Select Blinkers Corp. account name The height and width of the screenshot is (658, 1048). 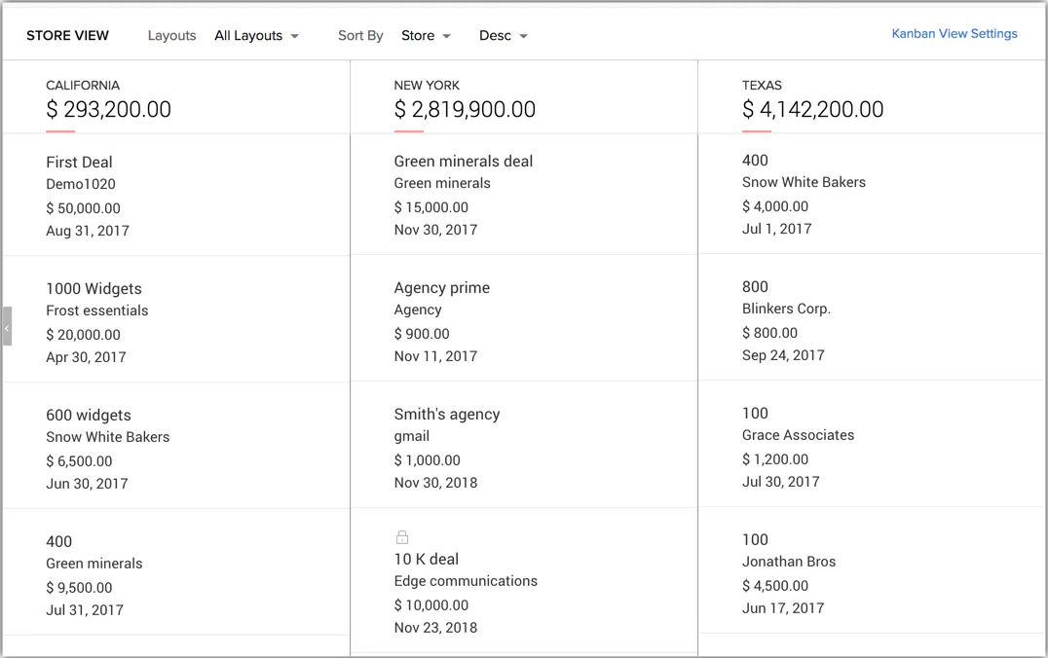point(786,309)
